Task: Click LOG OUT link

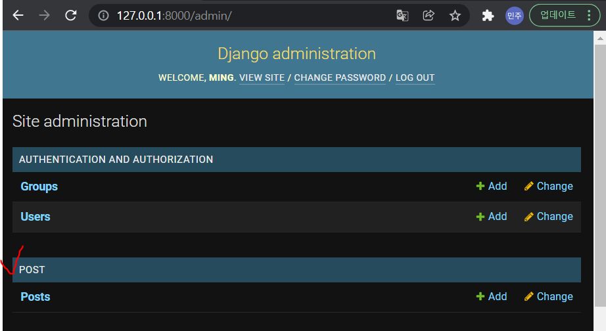Action: 415,77
